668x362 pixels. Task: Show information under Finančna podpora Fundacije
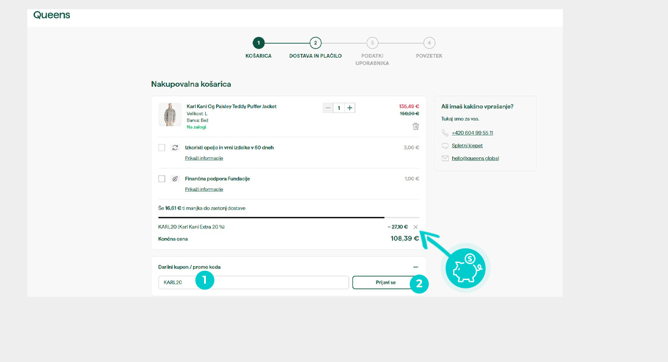coord(204,190)
